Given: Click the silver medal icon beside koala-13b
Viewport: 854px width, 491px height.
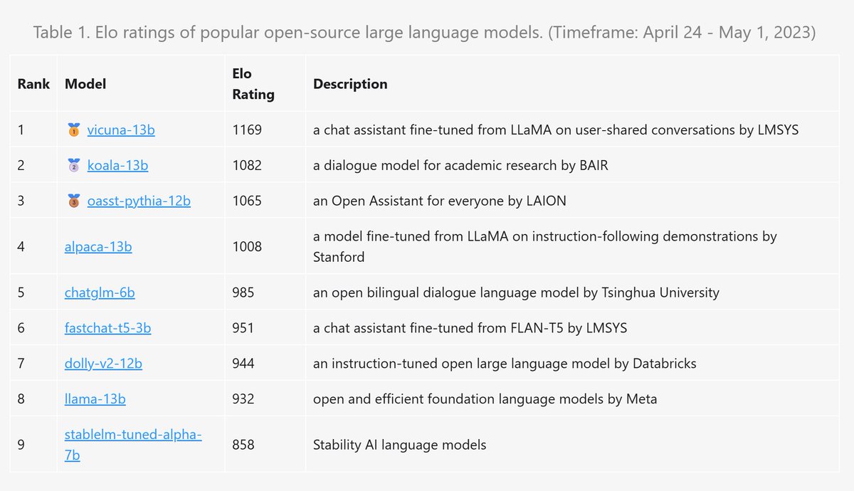Looking at the screenshot, I should [73, 166].
